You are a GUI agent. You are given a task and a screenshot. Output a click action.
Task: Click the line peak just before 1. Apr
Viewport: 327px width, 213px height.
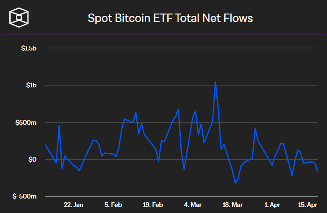[255, 128]
